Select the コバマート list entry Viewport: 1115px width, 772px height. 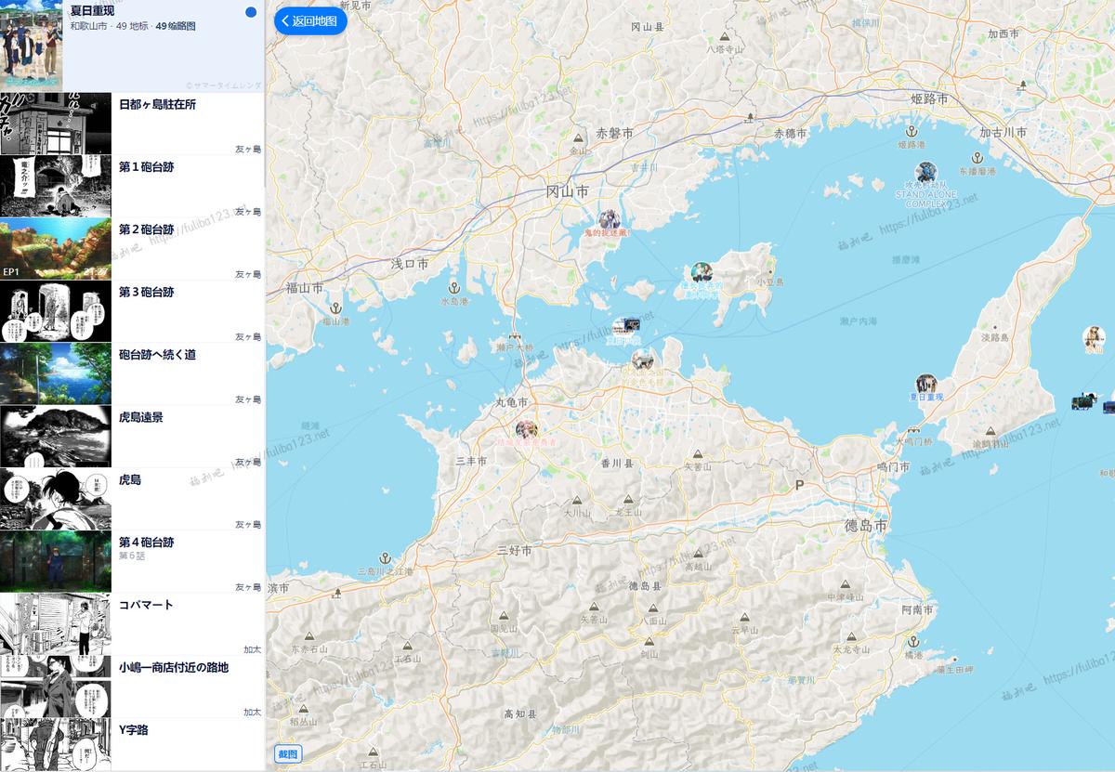(x=132, y=624)
